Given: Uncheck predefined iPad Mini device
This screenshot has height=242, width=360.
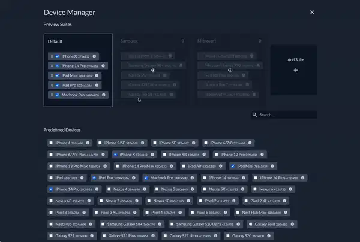Looking at the screenshot, I should click(x=233, y=166).
